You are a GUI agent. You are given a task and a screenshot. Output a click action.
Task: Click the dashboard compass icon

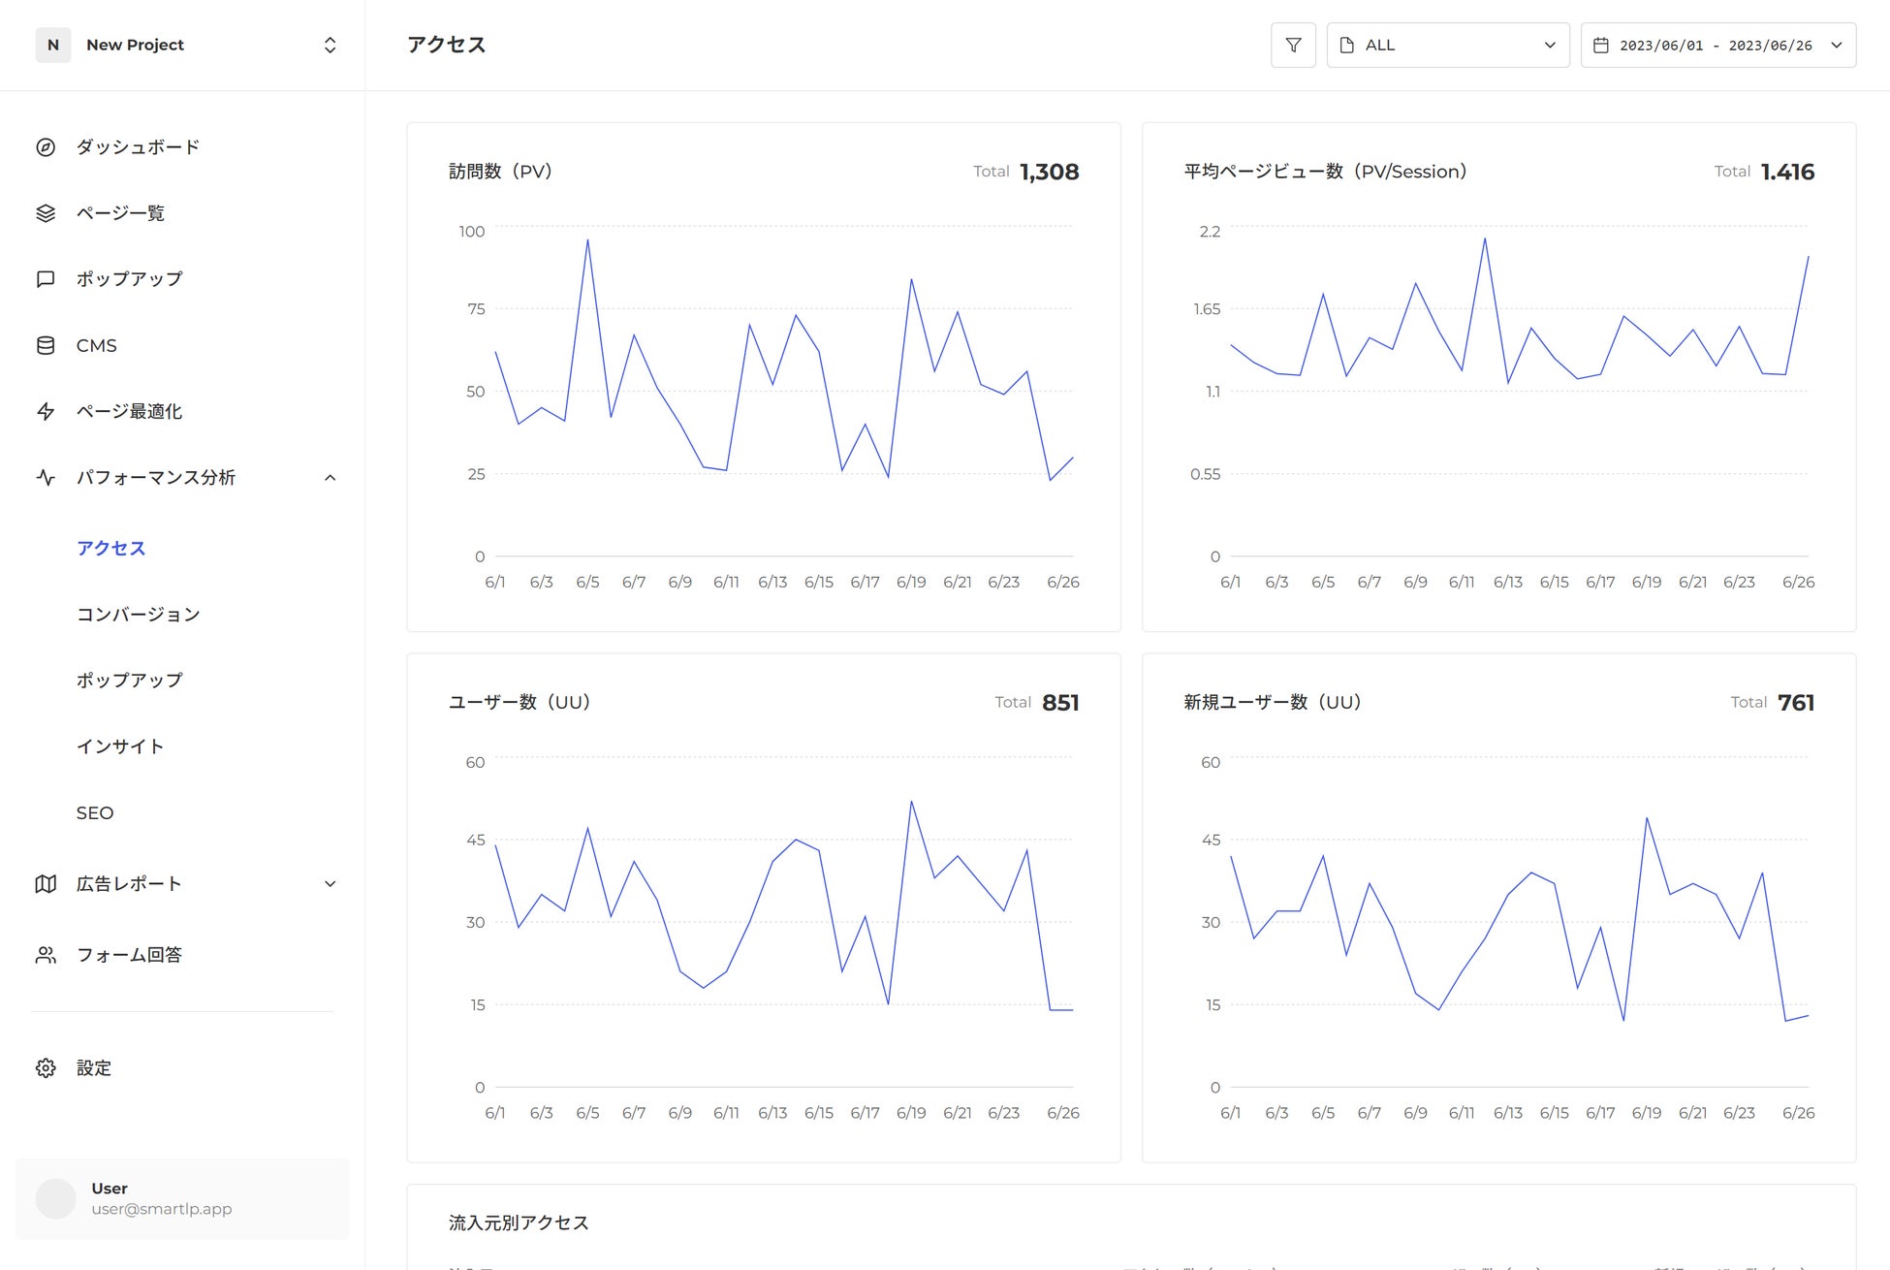(46, 147)
